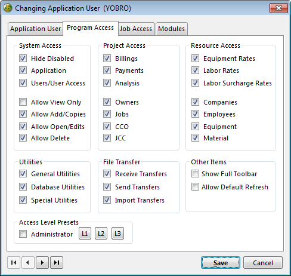Jump to last record arrow
This screenshot has height=276, width=291.
[57, 262]
